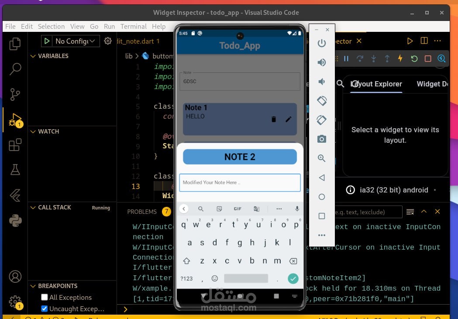Restart the debug session
Image resolution: width=458 pixels, height=319 pixels.
tap(414, 58)
